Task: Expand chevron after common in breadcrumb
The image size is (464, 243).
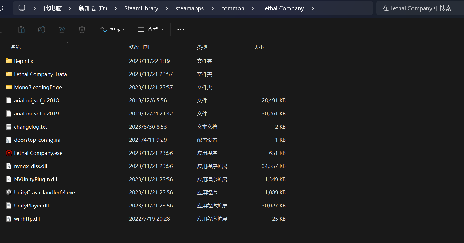Action: click(x=253, y=8)
